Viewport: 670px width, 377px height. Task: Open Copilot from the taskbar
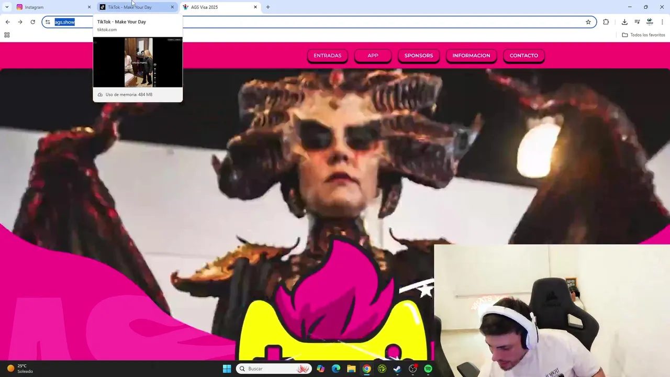[320, 369]
